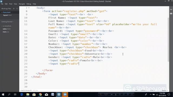Click "Gender:" label on line 21
The image size is (173, 97).
pyautogui.click(x=54, y=57)
